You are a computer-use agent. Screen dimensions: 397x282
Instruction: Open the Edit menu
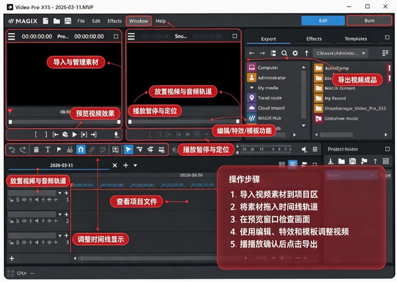point(96,21)
